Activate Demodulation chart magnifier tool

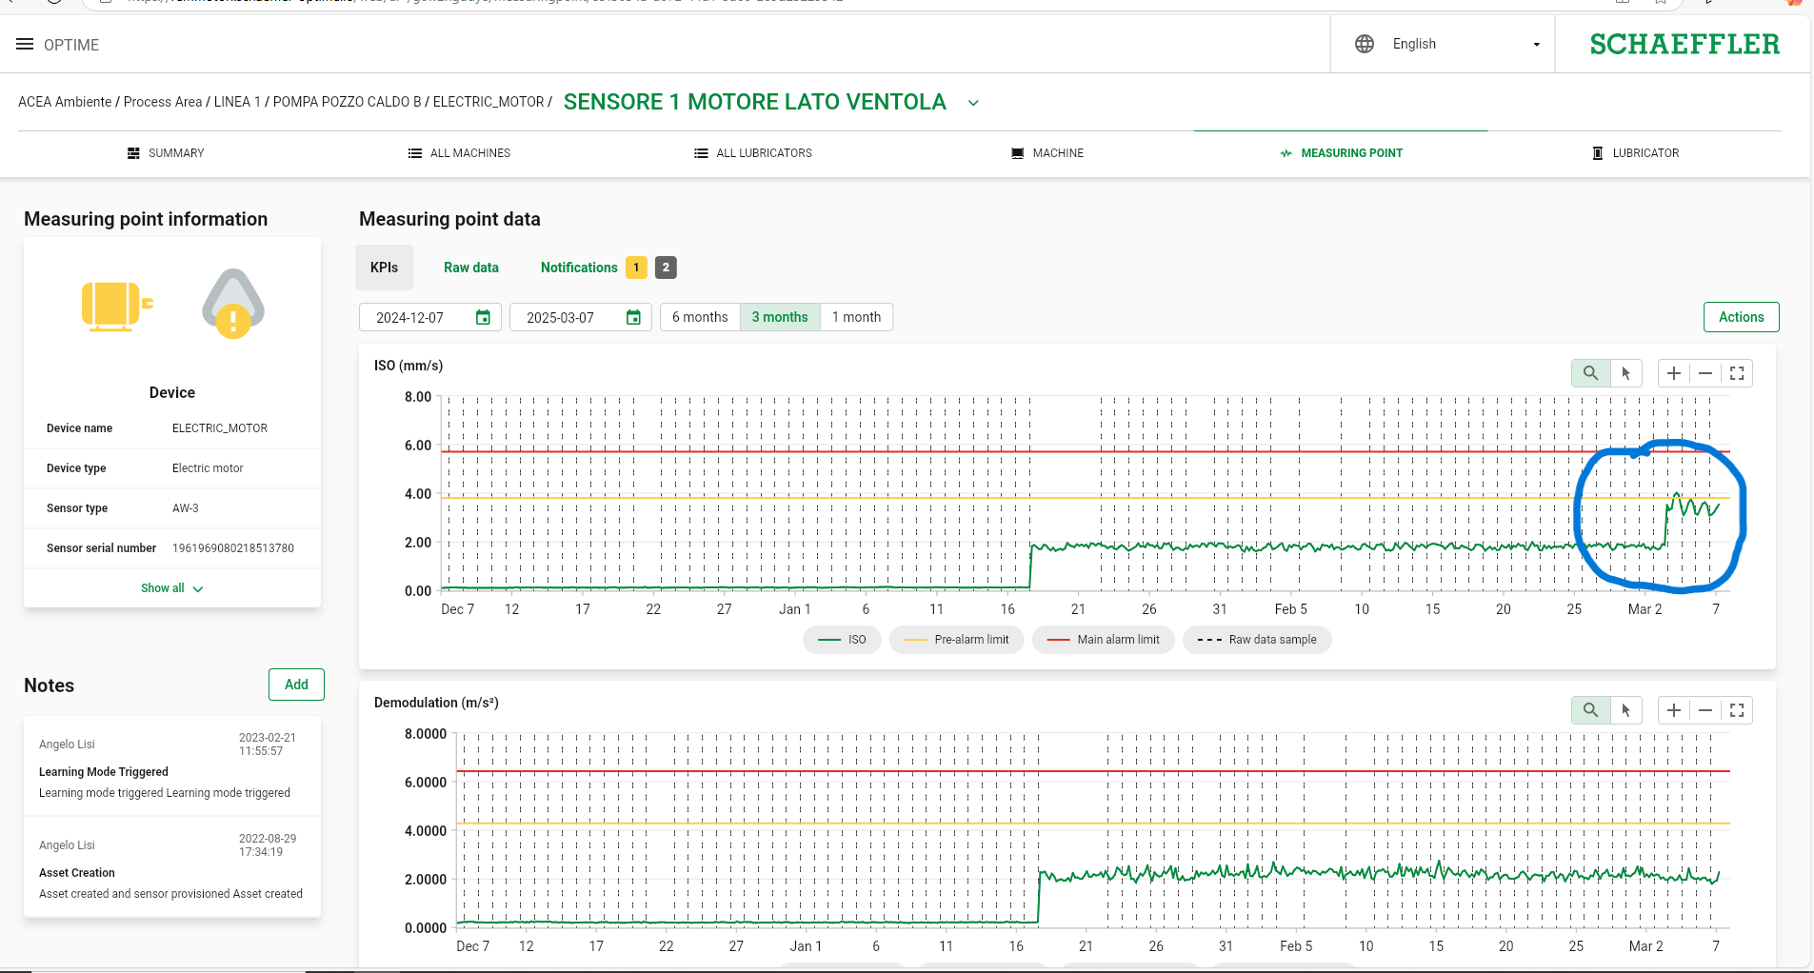click(x=1590, y=710)
